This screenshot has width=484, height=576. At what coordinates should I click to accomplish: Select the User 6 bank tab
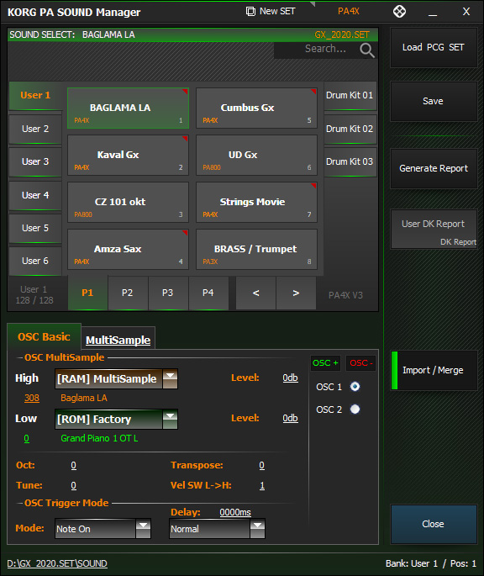(x=35, y=261)
